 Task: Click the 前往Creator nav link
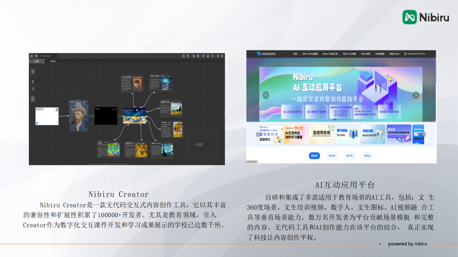(x=394, y=54)
